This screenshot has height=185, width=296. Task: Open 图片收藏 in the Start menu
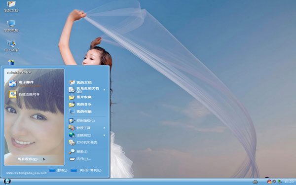point(80,97)
